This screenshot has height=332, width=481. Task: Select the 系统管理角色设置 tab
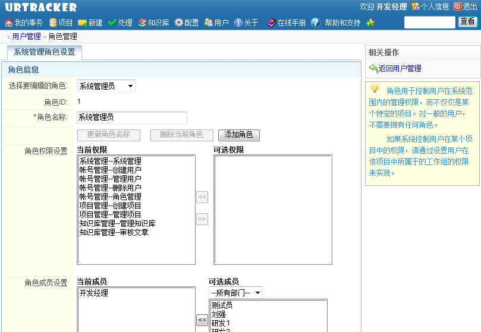tap(45, 52)
